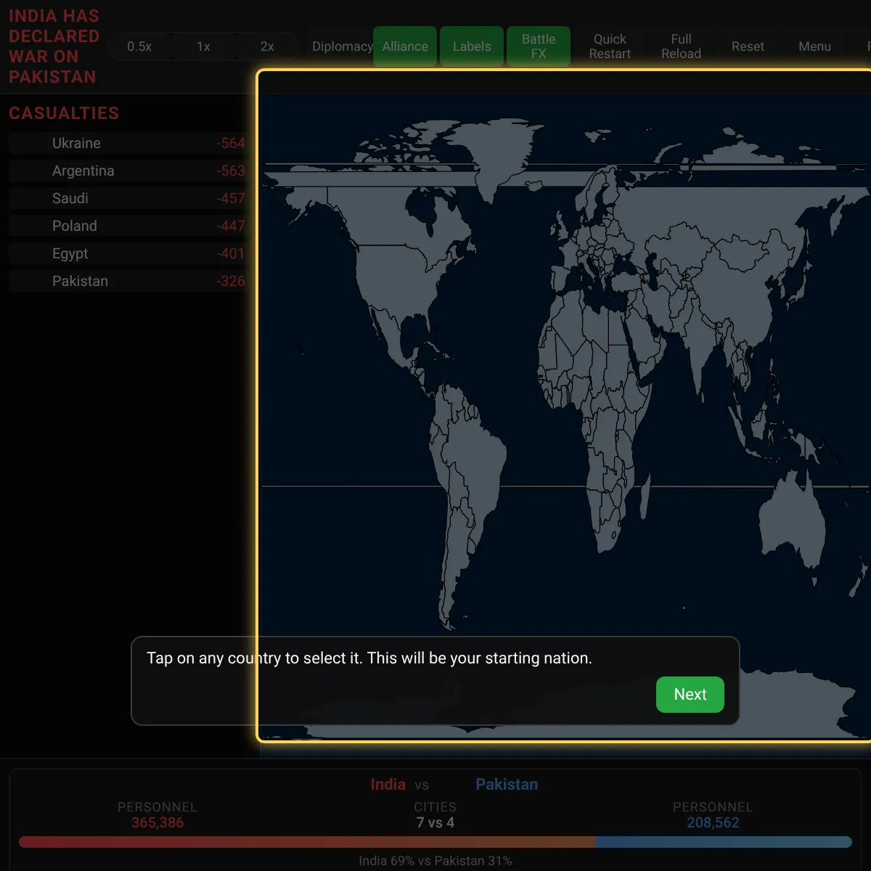Select the Egypt casualties row
Screen dimensions: 871x871
point(128,253)
